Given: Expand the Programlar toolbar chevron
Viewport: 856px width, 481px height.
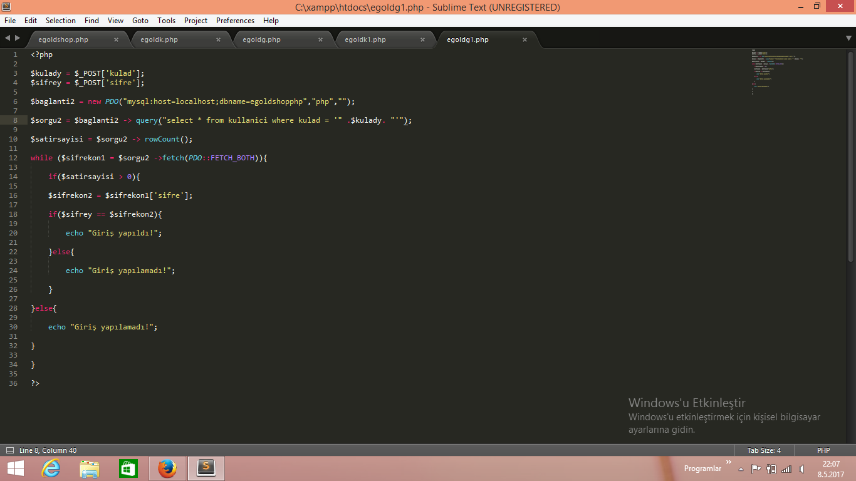Looking at the screenshot, I should coord(729,463).
